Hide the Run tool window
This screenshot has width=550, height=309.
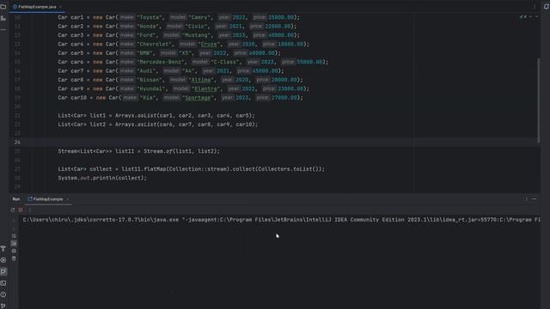(x=535, y=199)
